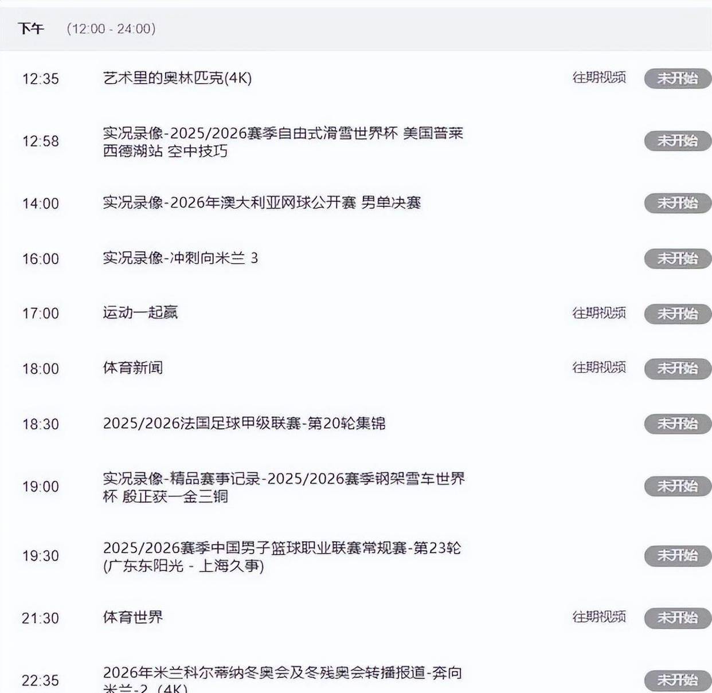
Task: Click the 未开始 badge beside 体育新闻
Action: (676, 369)
